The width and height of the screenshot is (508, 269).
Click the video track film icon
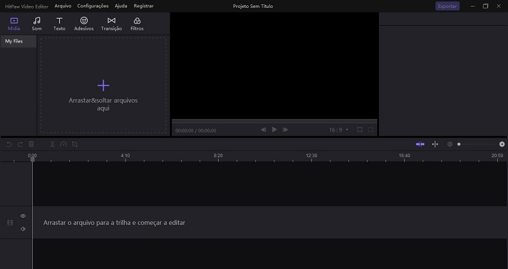click(x=10, y=222)
